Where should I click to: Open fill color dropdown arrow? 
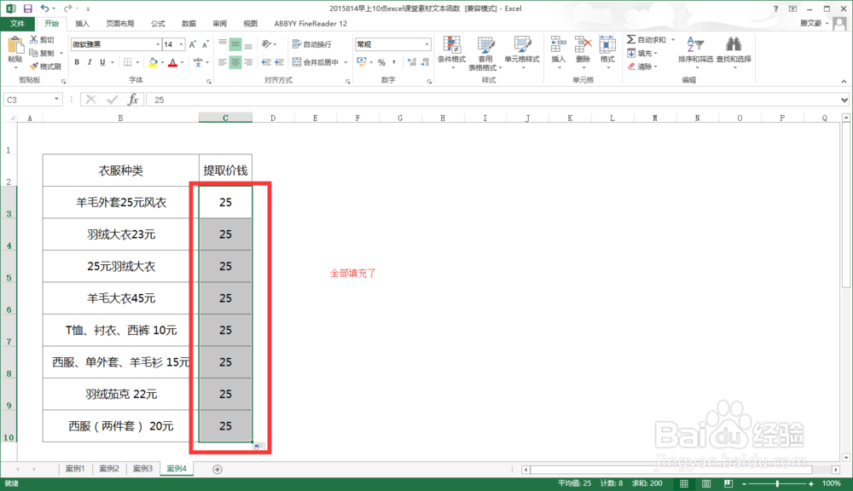162,62
